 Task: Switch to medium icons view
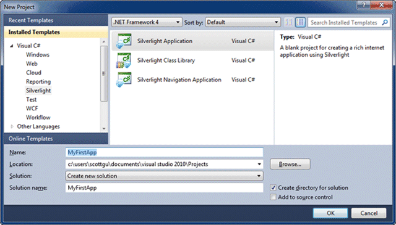tap(300, 22)
